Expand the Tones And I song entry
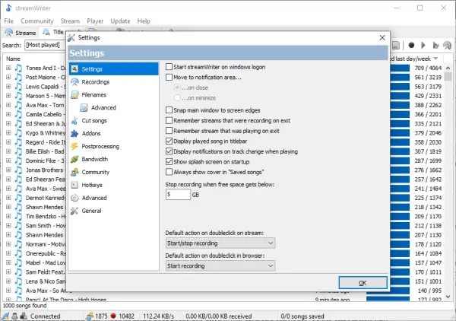This screenshot has width=456, height=321. [x=8, y=68]
